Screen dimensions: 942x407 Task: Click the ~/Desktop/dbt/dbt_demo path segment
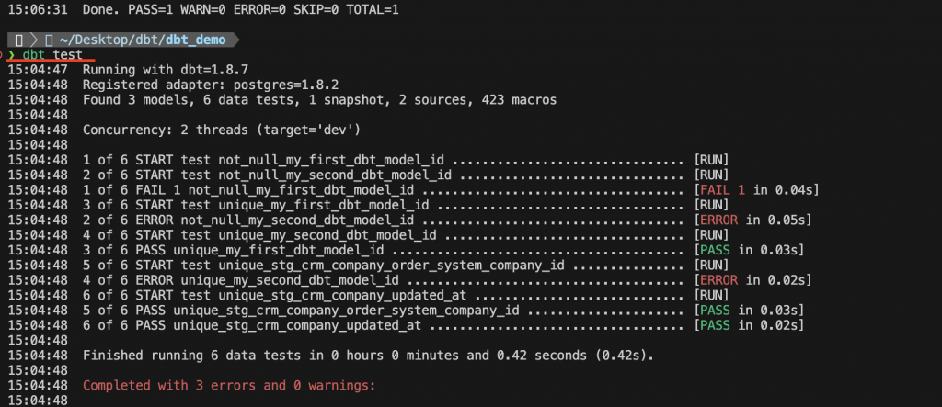coord(143,40)
